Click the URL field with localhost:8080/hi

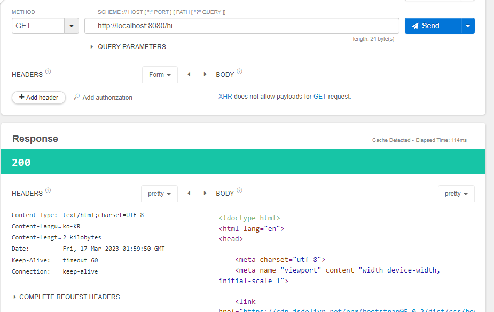pyautogui.click(x=241, y=26)
